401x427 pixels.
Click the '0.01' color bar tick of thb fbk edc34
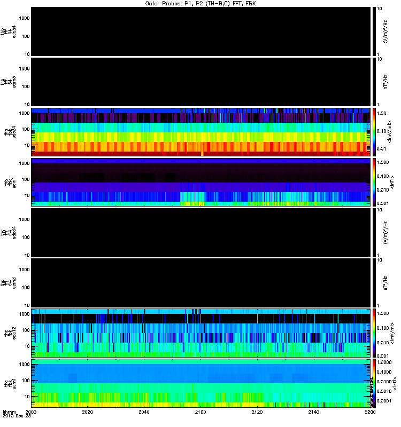[381, 149]
